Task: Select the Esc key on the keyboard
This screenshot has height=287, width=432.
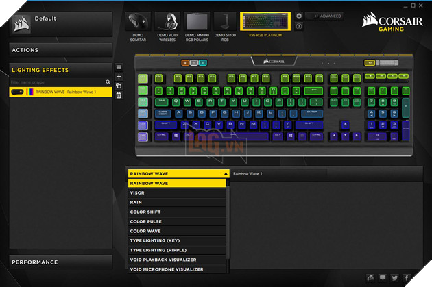Action: tap(158, 78)
